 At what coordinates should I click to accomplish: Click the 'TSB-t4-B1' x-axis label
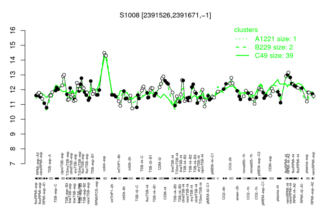pyautogui.click(x=154, y=193)
